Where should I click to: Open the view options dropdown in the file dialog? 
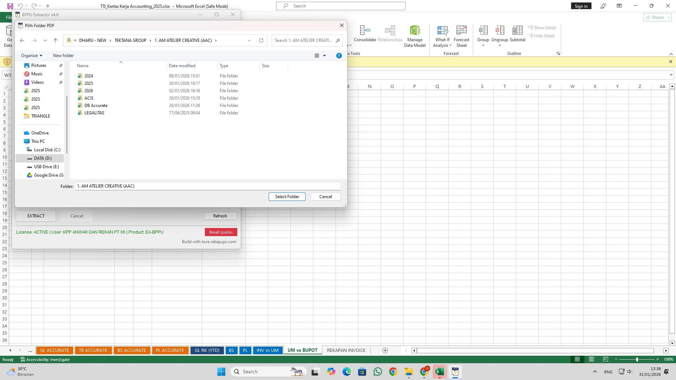(x=324, y=56)
